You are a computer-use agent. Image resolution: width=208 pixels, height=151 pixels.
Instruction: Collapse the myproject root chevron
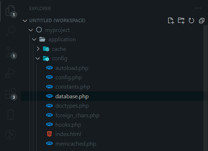point(31,30)
